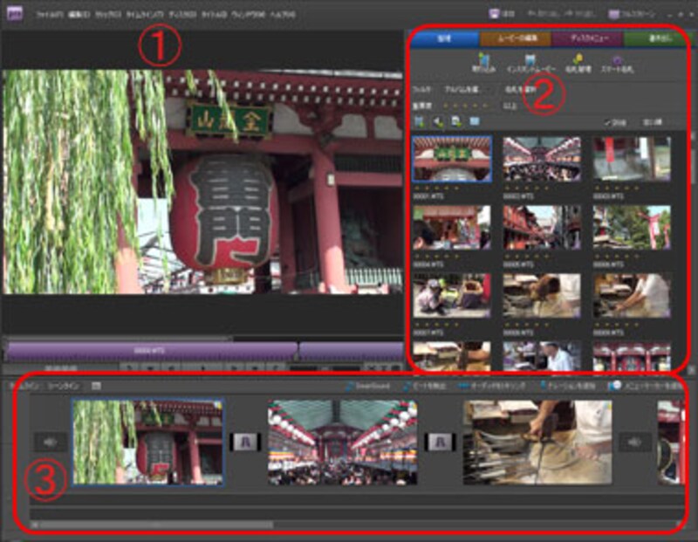
Task: Open the File menu in menu bar
Action: (50, 15)
